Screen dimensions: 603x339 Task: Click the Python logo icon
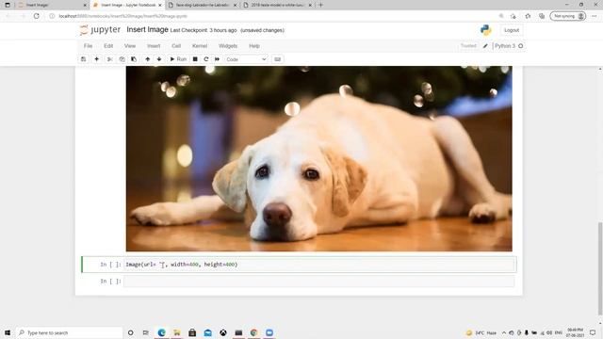486,30
